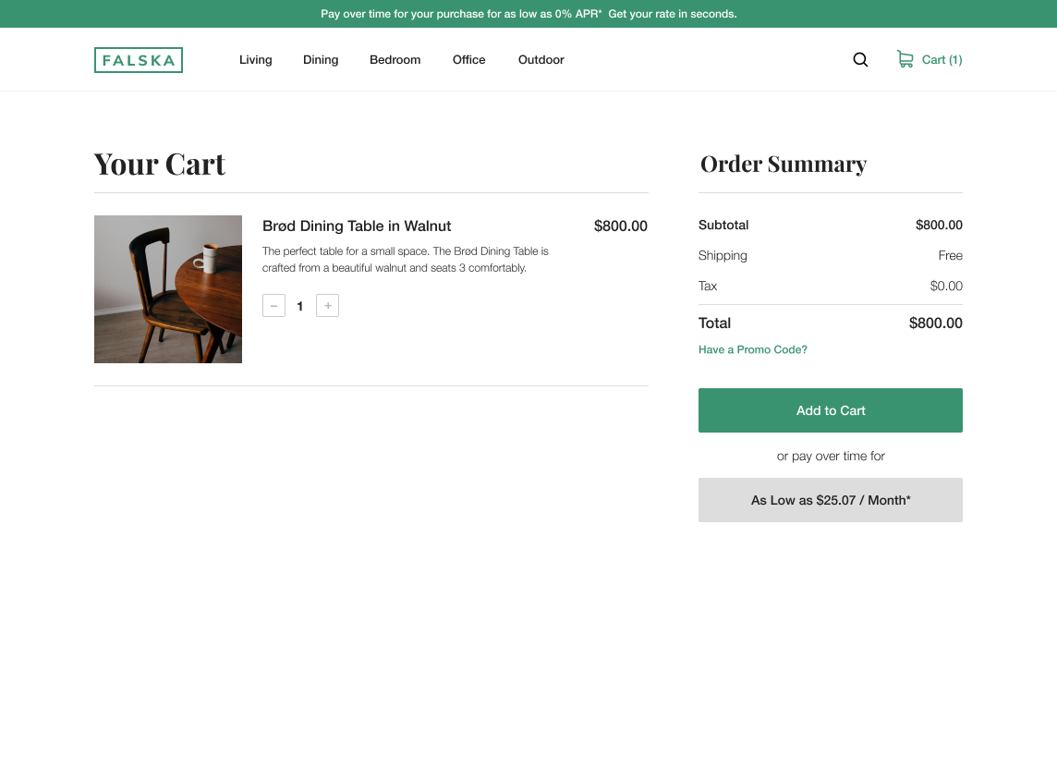1057x769 pixels.
Task: Decrease quantity with the minus button
Action: [x=273, y=306]
